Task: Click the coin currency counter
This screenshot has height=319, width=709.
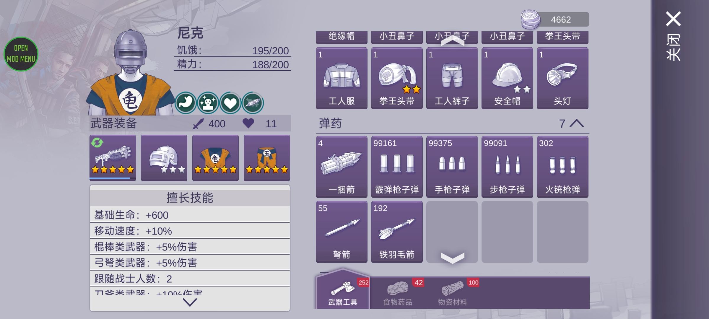Action: tap(555, 19)
